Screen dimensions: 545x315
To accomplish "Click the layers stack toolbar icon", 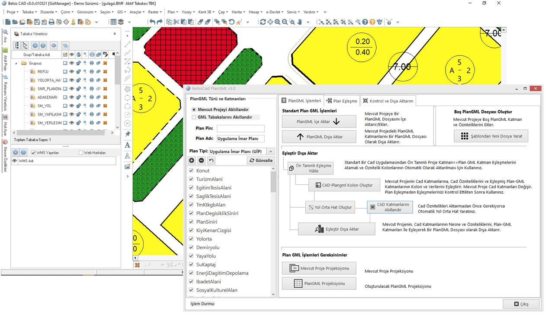I will click(x=121, y=22).
